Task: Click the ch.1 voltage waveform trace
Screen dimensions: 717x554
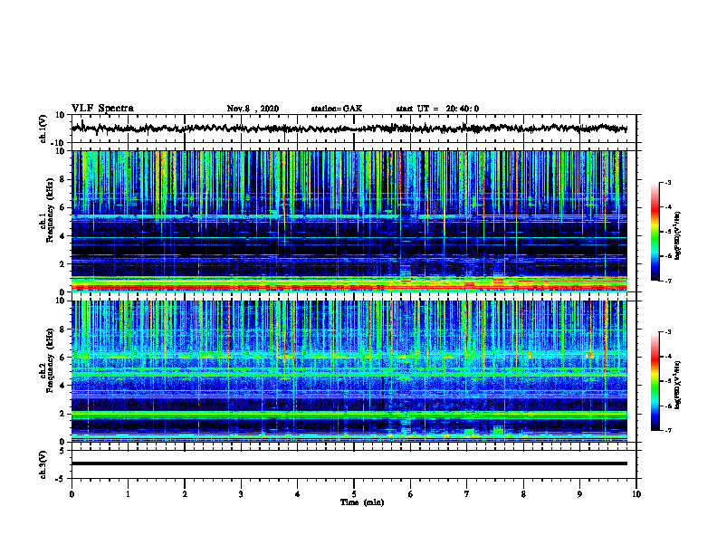Action: coord(349,129)
